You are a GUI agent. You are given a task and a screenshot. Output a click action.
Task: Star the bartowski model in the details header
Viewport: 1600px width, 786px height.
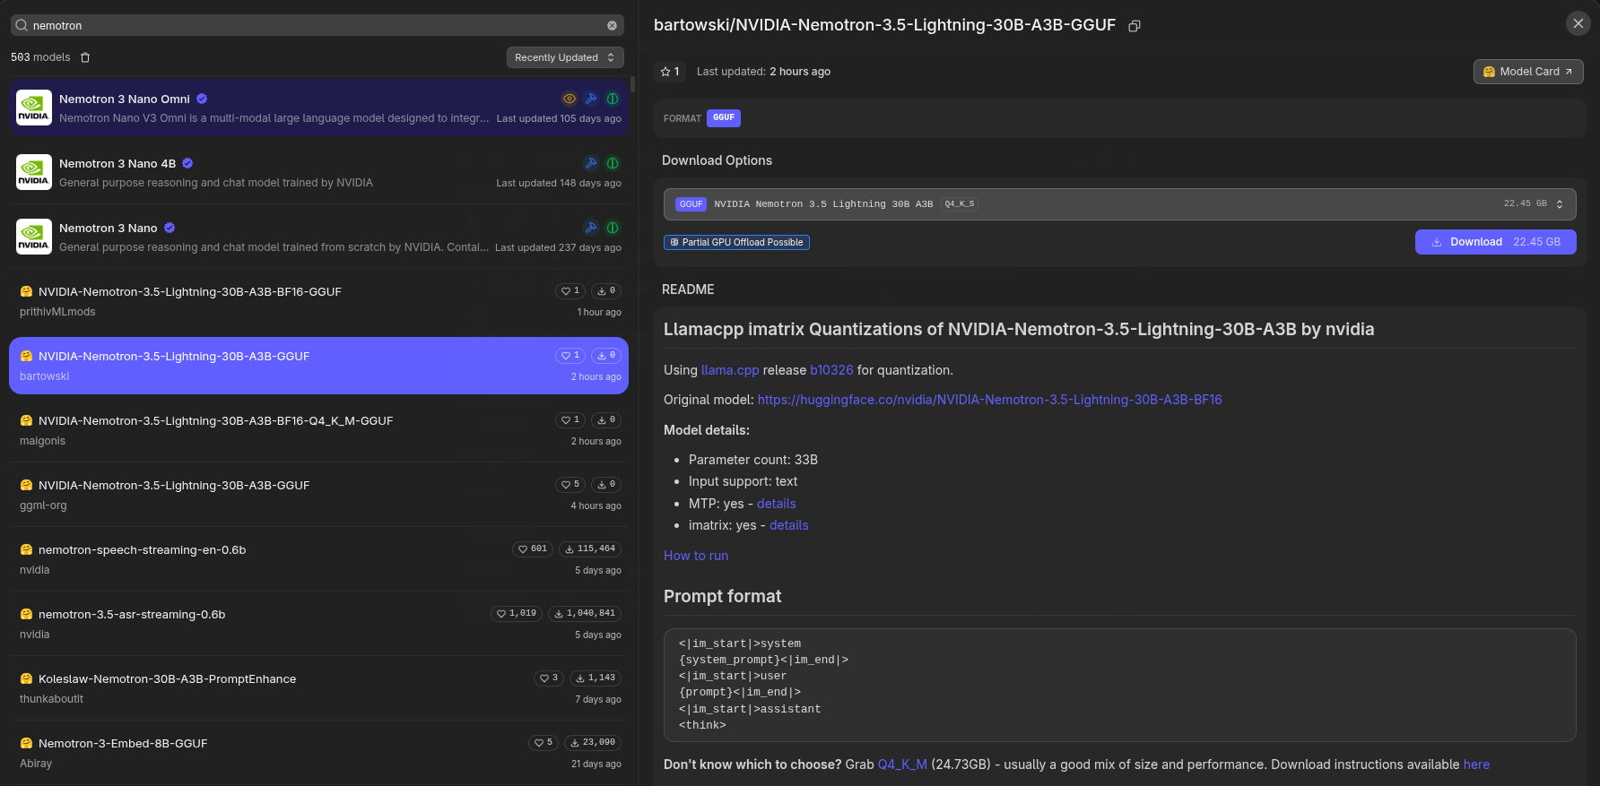[670, 72]
